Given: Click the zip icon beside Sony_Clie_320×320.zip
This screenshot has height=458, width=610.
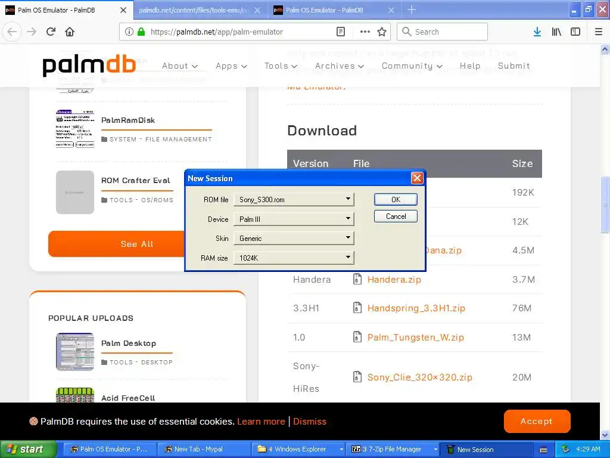Looking at the screenshot, I should coord(357,377).
